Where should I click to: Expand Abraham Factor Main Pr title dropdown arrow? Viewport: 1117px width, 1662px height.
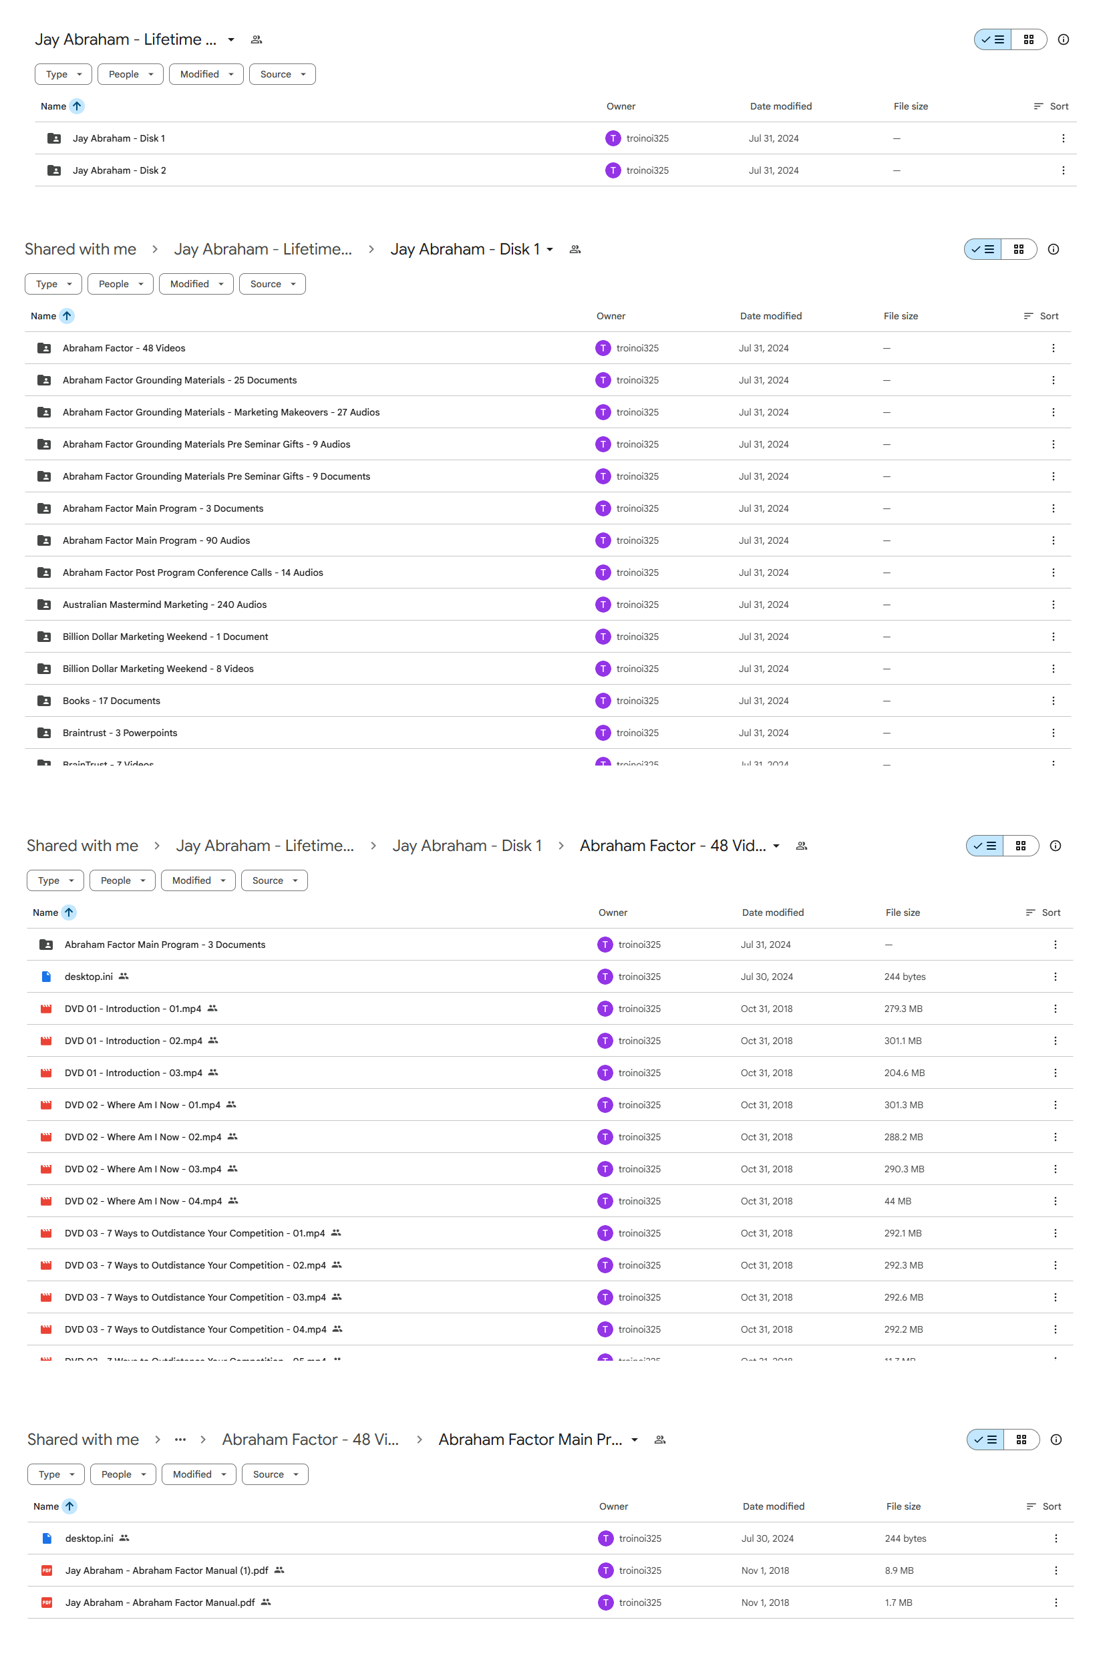pyautogui.click(x=634, y=1440)
